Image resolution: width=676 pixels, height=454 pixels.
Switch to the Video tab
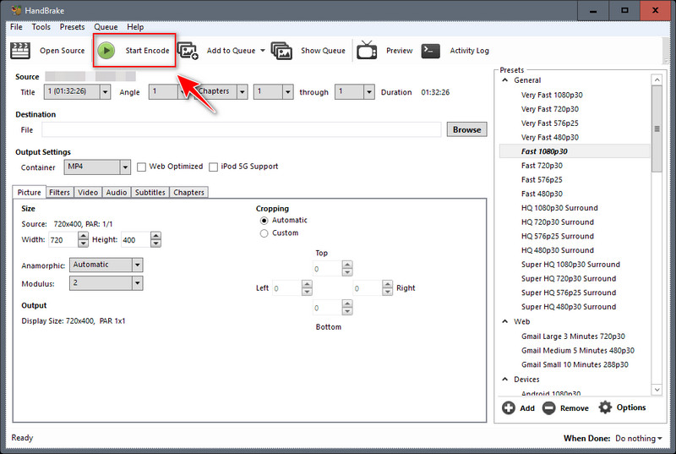pyautogui.click(x=88, y=192)
